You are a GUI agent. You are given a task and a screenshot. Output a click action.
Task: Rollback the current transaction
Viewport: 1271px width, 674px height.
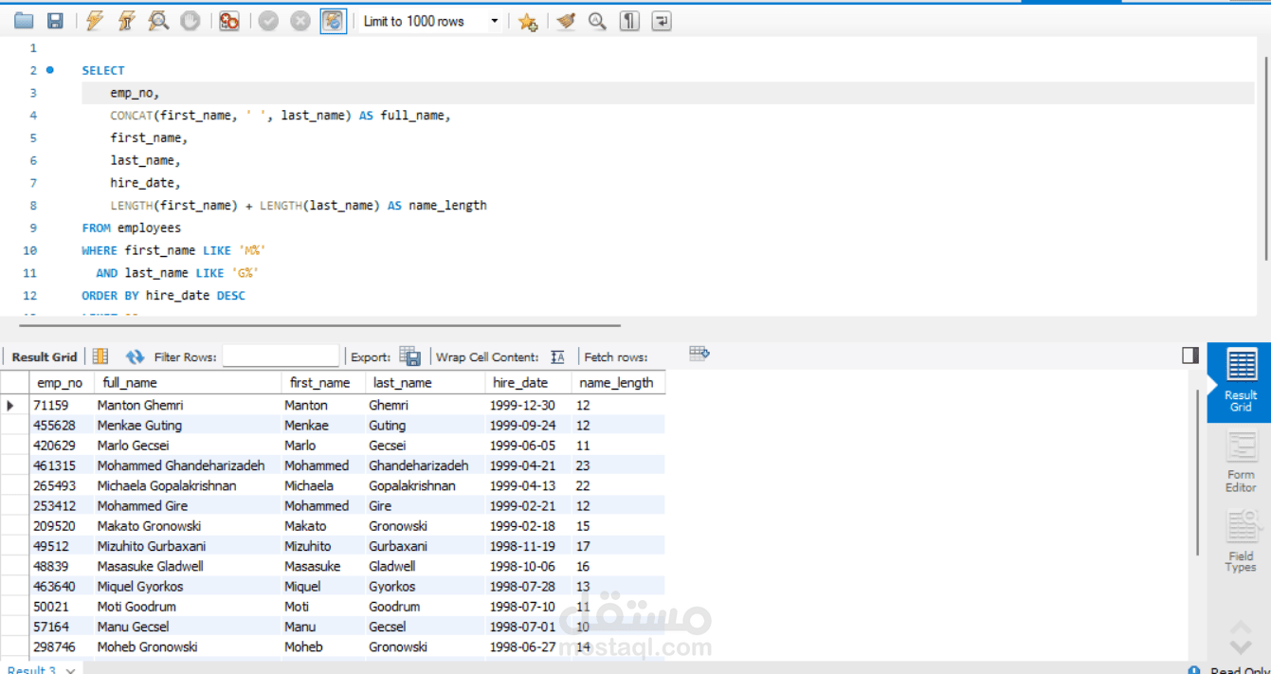300,21
